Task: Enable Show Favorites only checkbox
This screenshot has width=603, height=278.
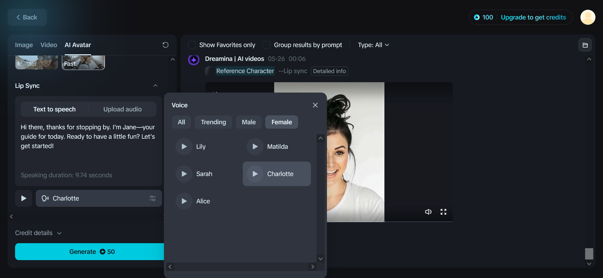Action: click(x=192, y=45)
